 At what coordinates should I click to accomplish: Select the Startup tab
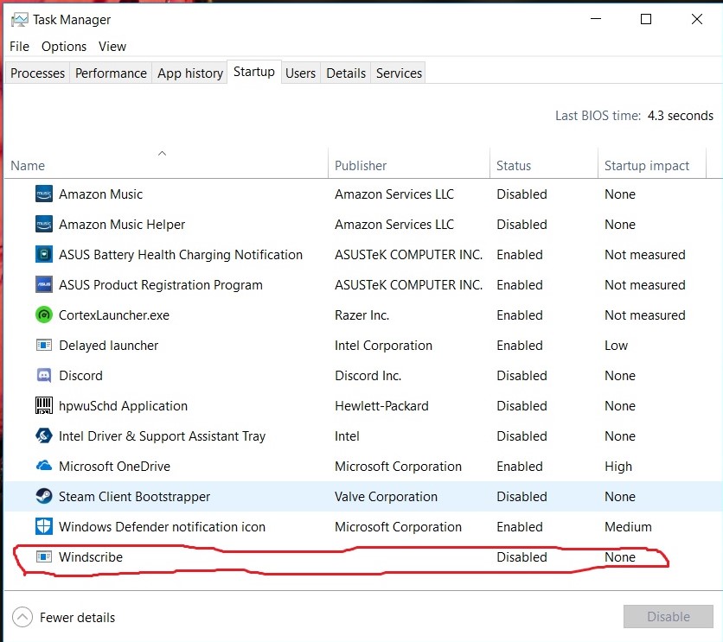pyautogui.click(x=254, y=72)
